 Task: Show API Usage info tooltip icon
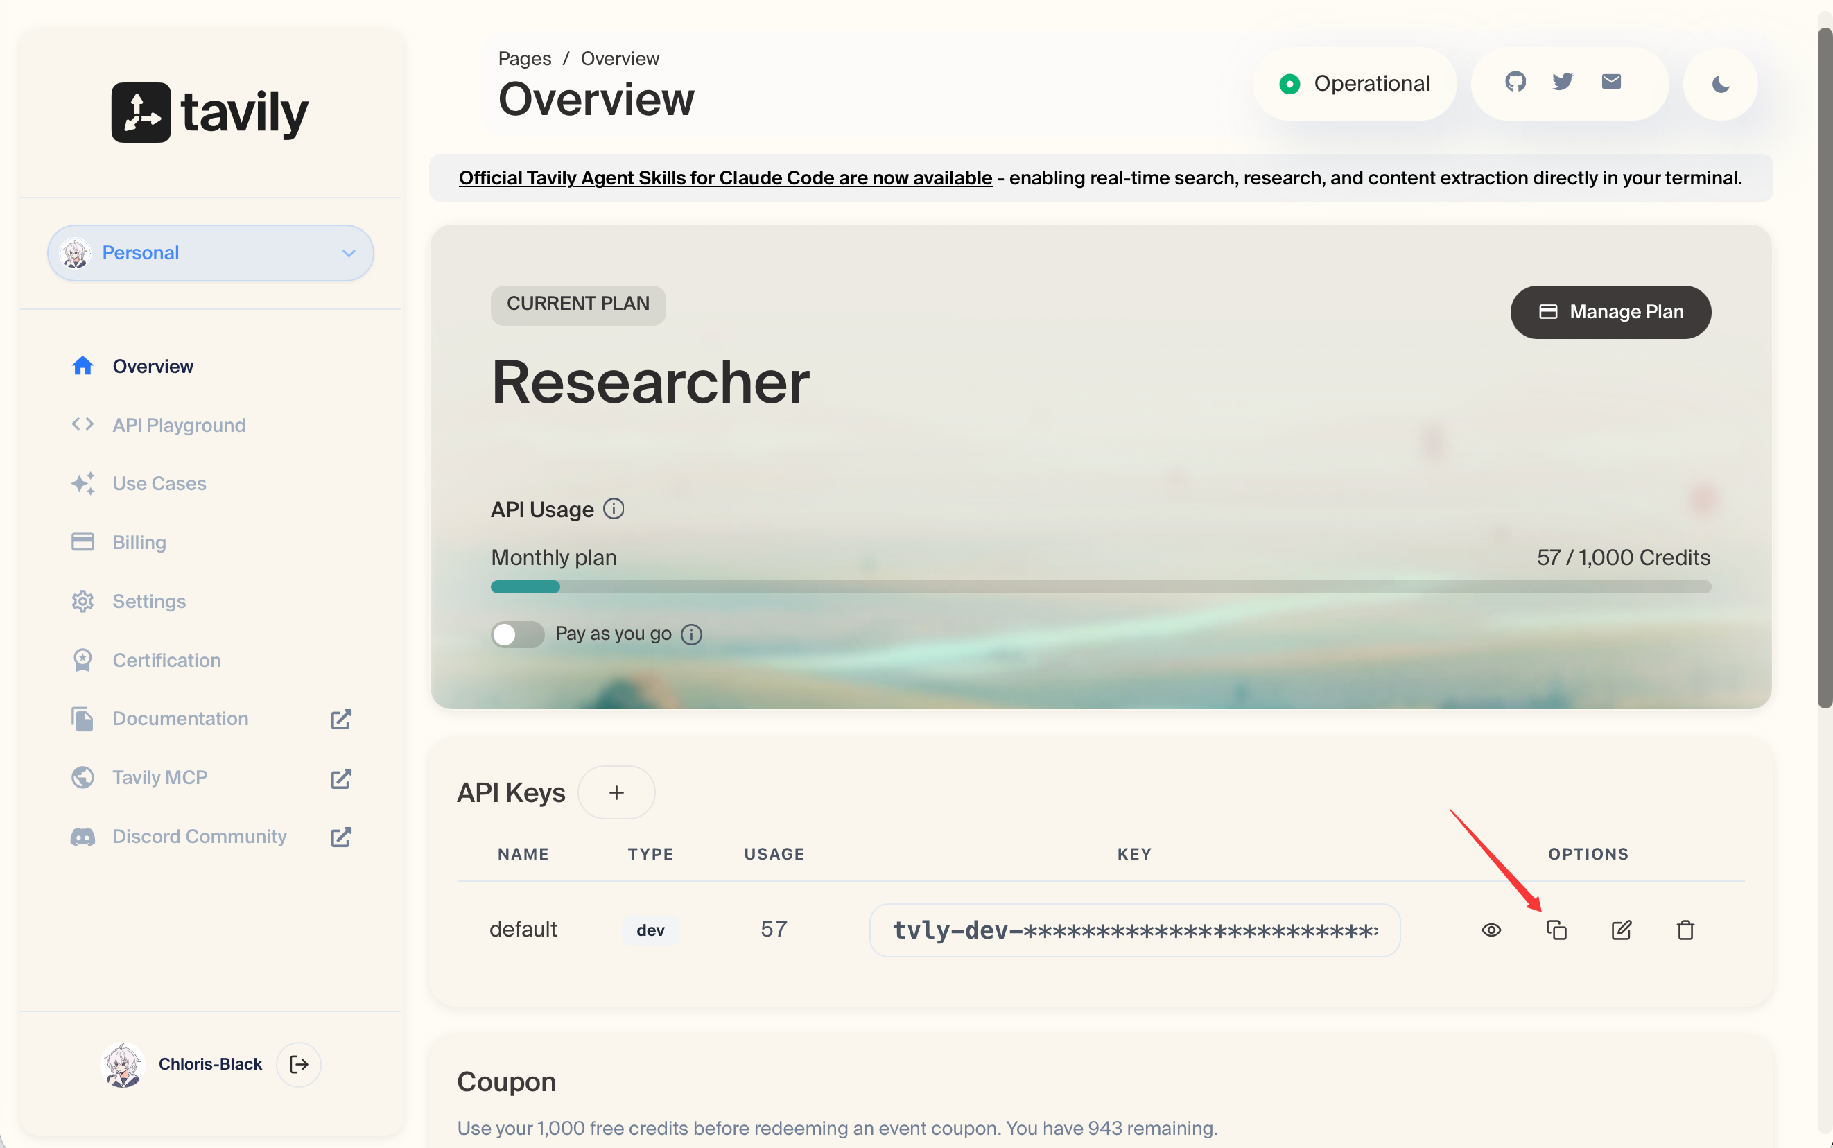click(x=614, y=509)
